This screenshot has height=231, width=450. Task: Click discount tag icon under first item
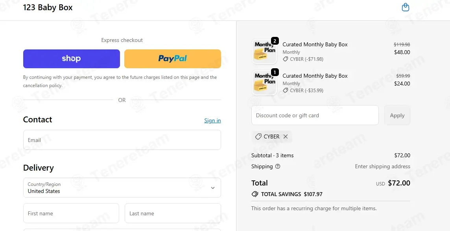(x=285, y=59)
